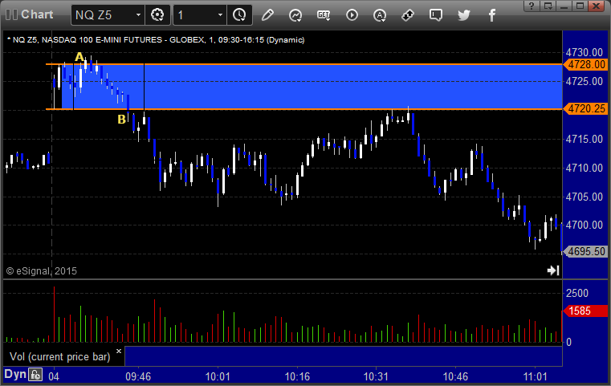Toggle the fx lock icon next to Dyn
This screenshot has height=386, width=611.
(x=35, y=375)
